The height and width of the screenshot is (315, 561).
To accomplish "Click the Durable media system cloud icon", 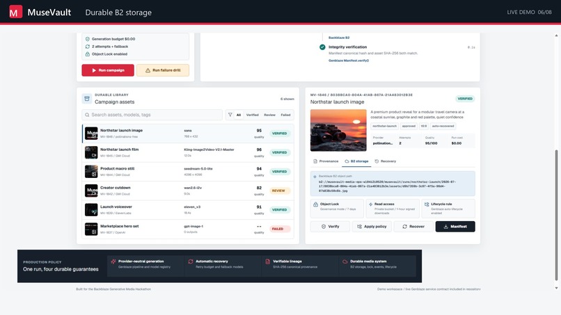I will (x=345, y=261).
